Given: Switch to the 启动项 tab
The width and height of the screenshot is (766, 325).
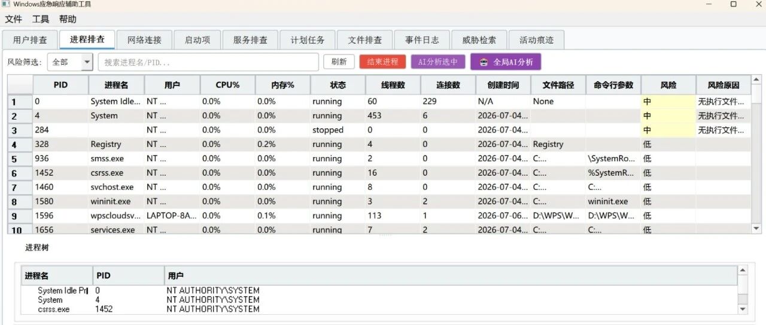Looking at the screenshot, I should (197, 40).
